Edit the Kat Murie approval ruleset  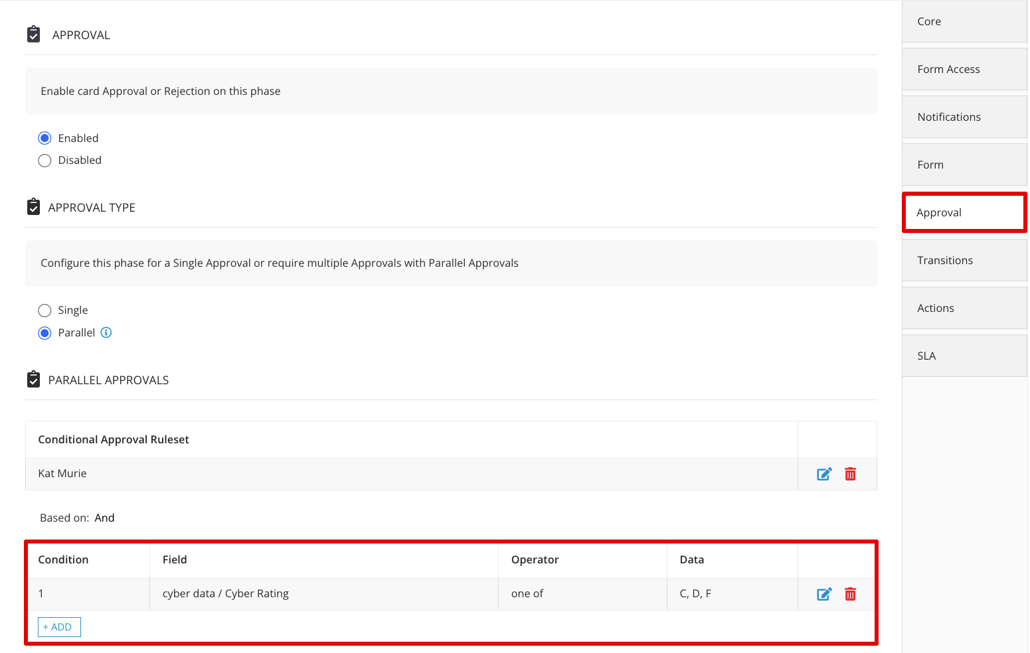click(823, 474)
